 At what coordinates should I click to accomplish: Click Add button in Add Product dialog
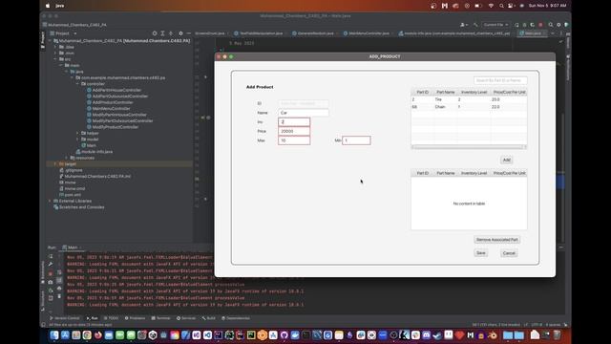click(506, 160)
